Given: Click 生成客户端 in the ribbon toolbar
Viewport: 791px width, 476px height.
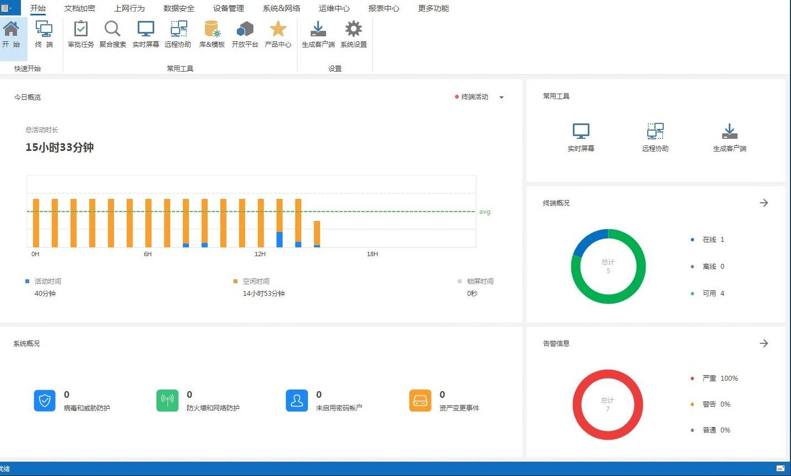Looking at the screenshot, I should [x=318, y=34].
